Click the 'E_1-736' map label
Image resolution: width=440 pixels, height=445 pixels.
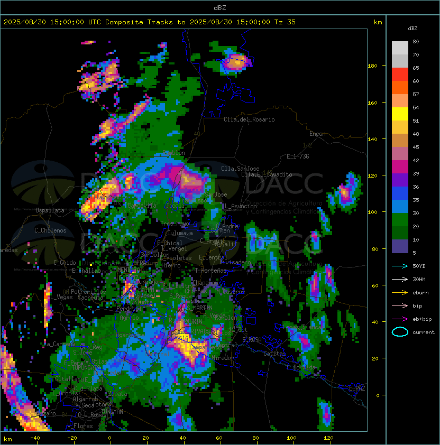[298, 156]
